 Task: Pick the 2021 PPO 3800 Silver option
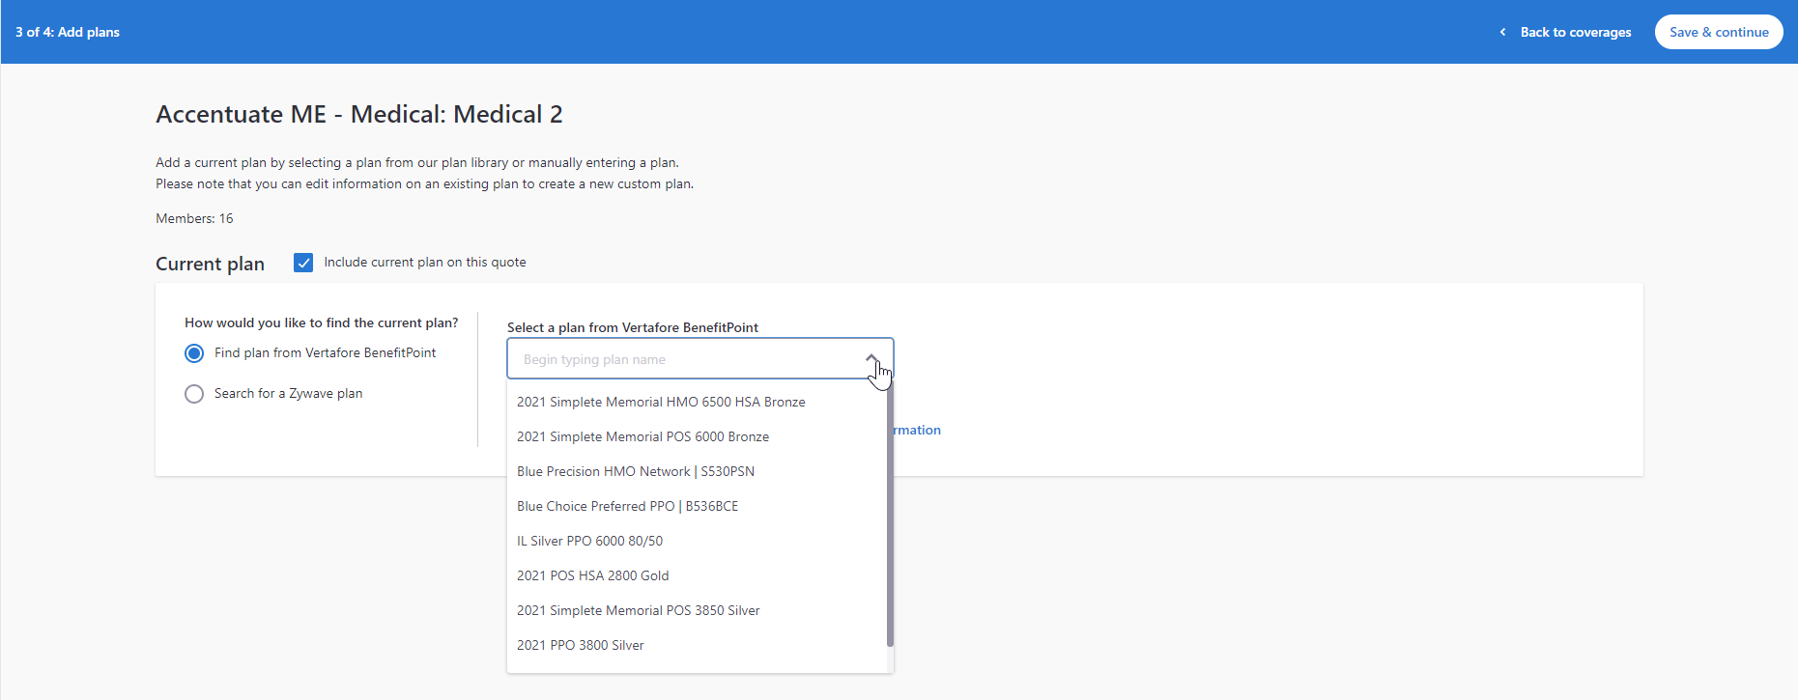580,645
